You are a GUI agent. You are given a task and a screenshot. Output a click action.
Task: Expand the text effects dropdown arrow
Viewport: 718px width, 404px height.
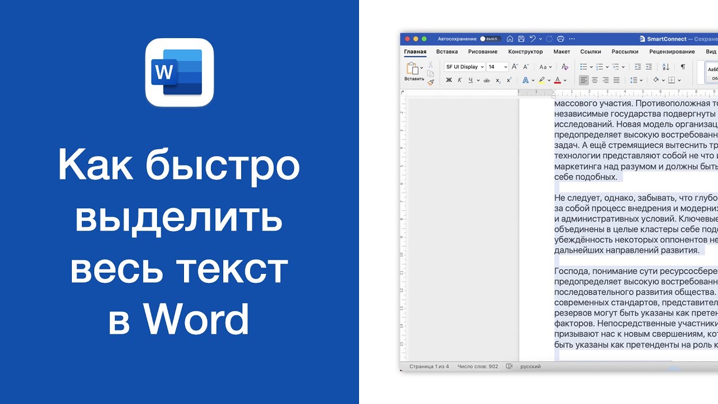(533, 80)
